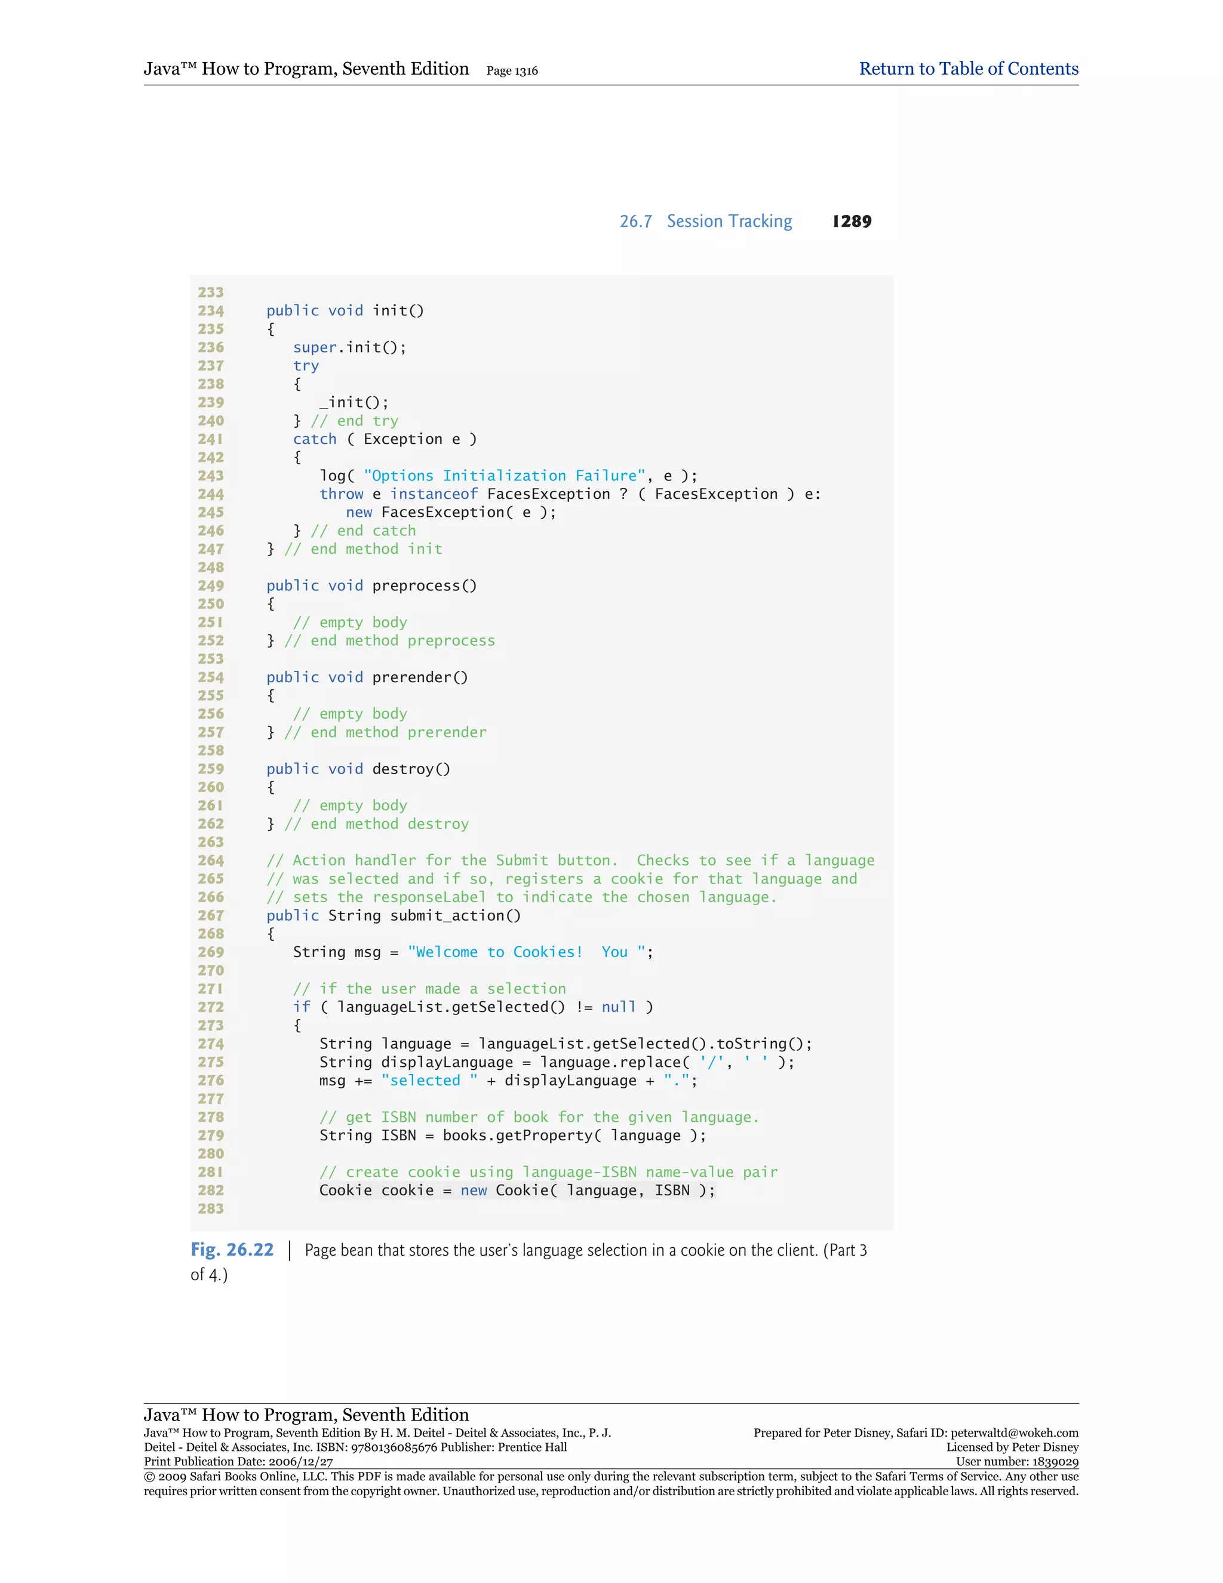Click the public void preprocess() declaration
Screen dimensions: 1223x1583
tap(371, 585)
